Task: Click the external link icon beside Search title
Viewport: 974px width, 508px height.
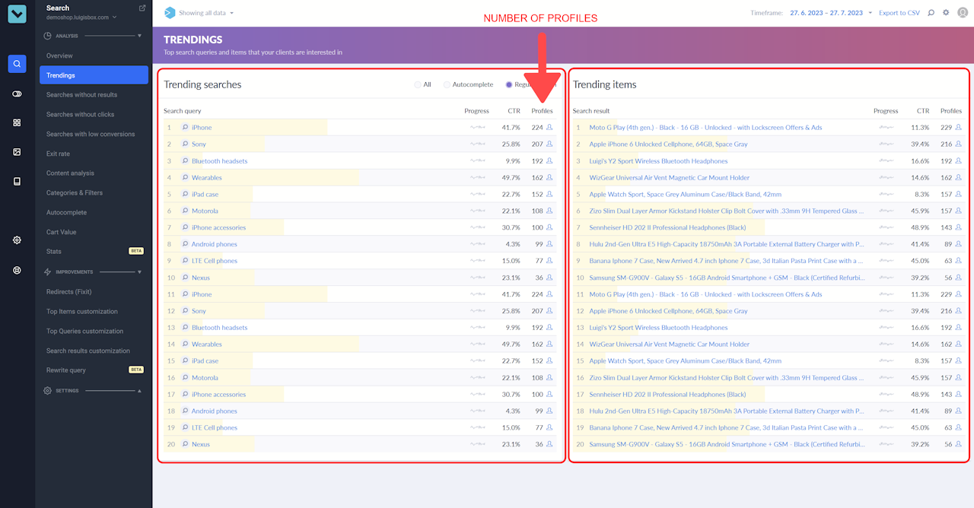Action: coord(142,8)
